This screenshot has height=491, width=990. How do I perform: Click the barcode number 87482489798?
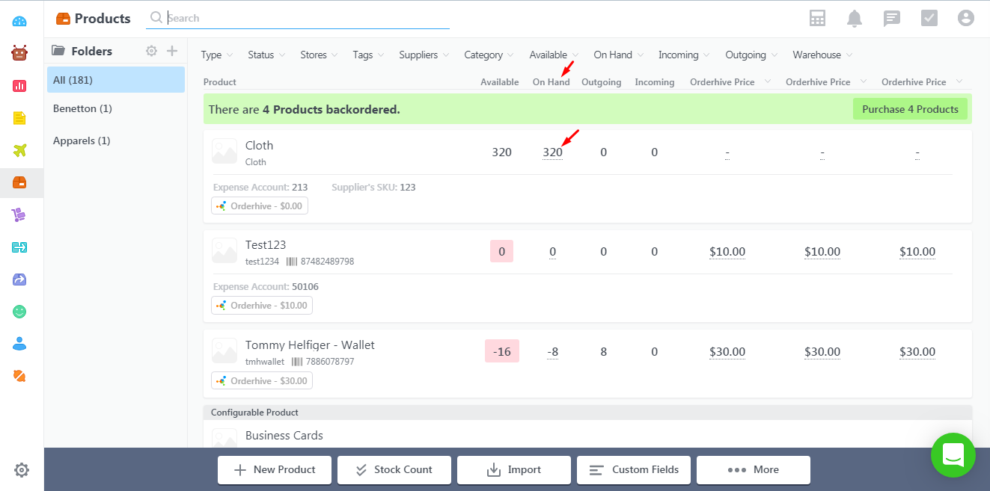pos(327,262)
